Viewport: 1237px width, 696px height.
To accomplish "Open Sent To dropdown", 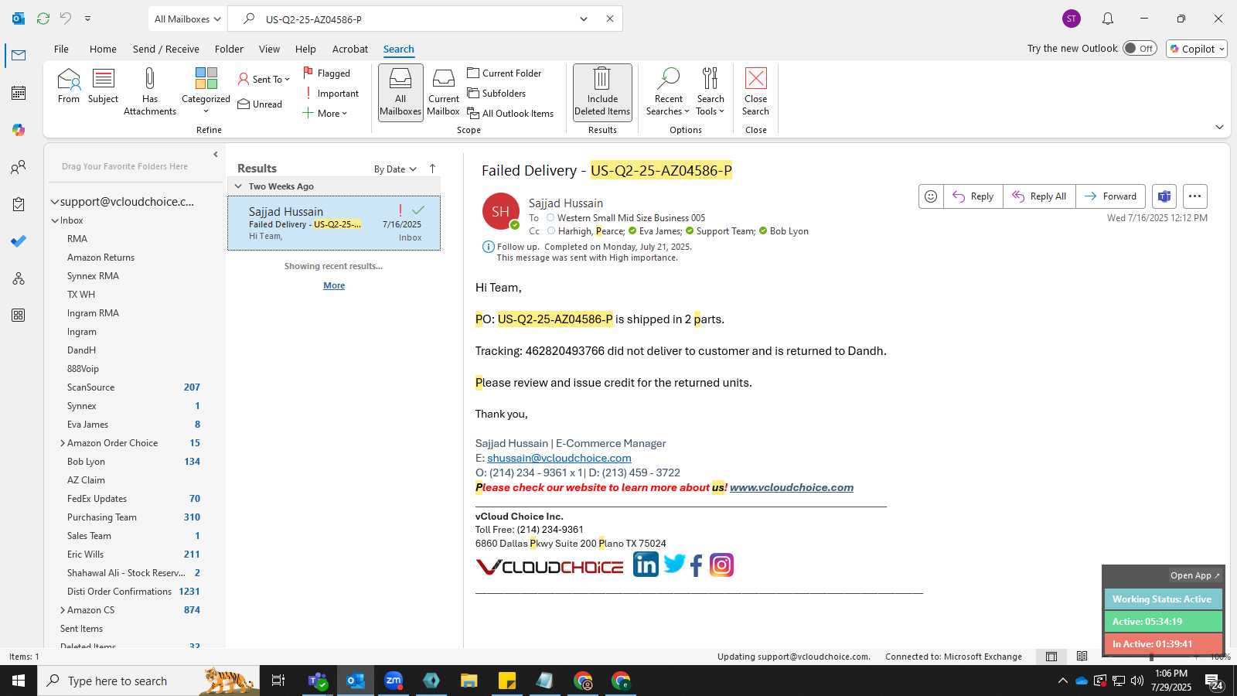I will click(x=264, y=79).
